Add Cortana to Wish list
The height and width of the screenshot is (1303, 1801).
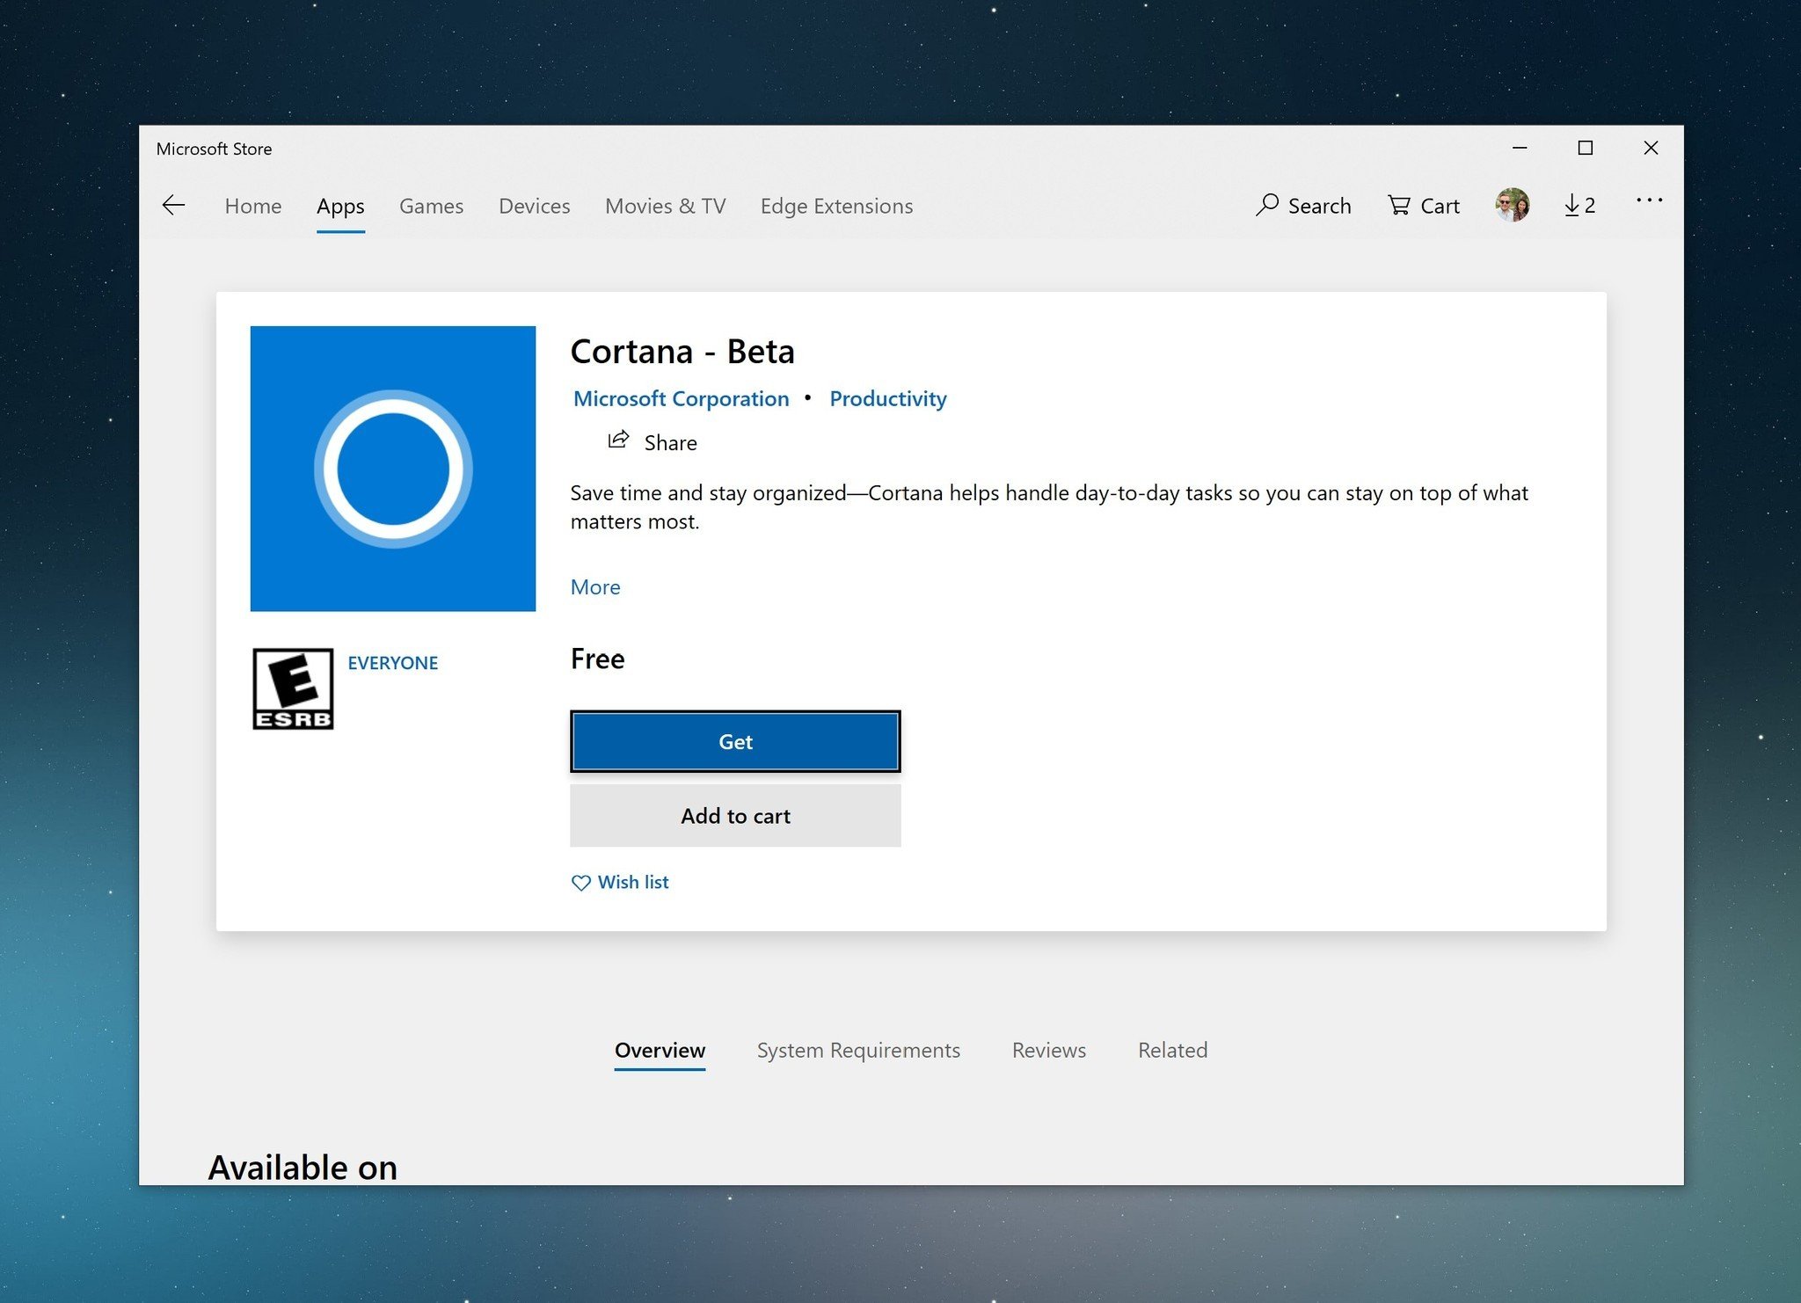point(620,882)
